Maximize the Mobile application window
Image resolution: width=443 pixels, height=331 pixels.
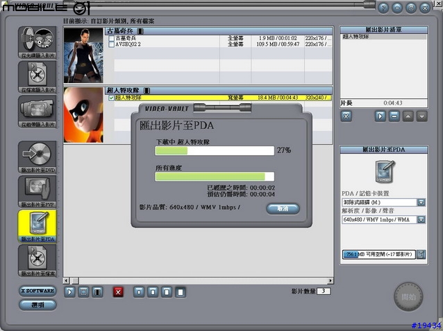click(x=411, y=8)
